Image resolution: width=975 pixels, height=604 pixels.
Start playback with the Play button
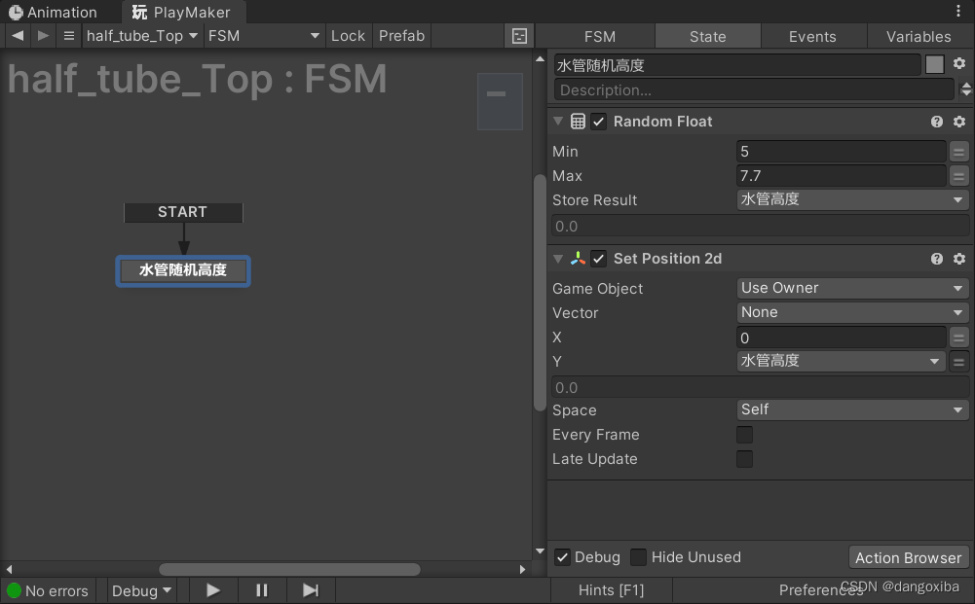coord(213,590)
